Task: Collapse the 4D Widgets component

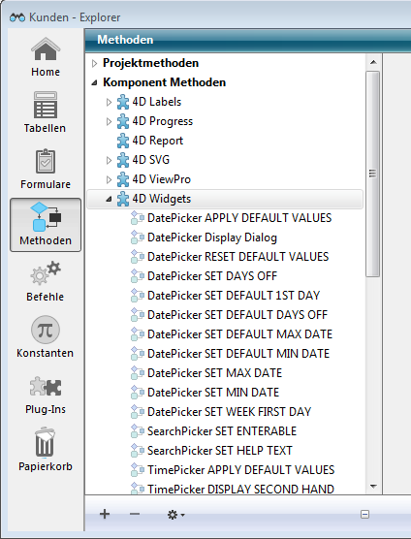Action: (x=109, y=199)
